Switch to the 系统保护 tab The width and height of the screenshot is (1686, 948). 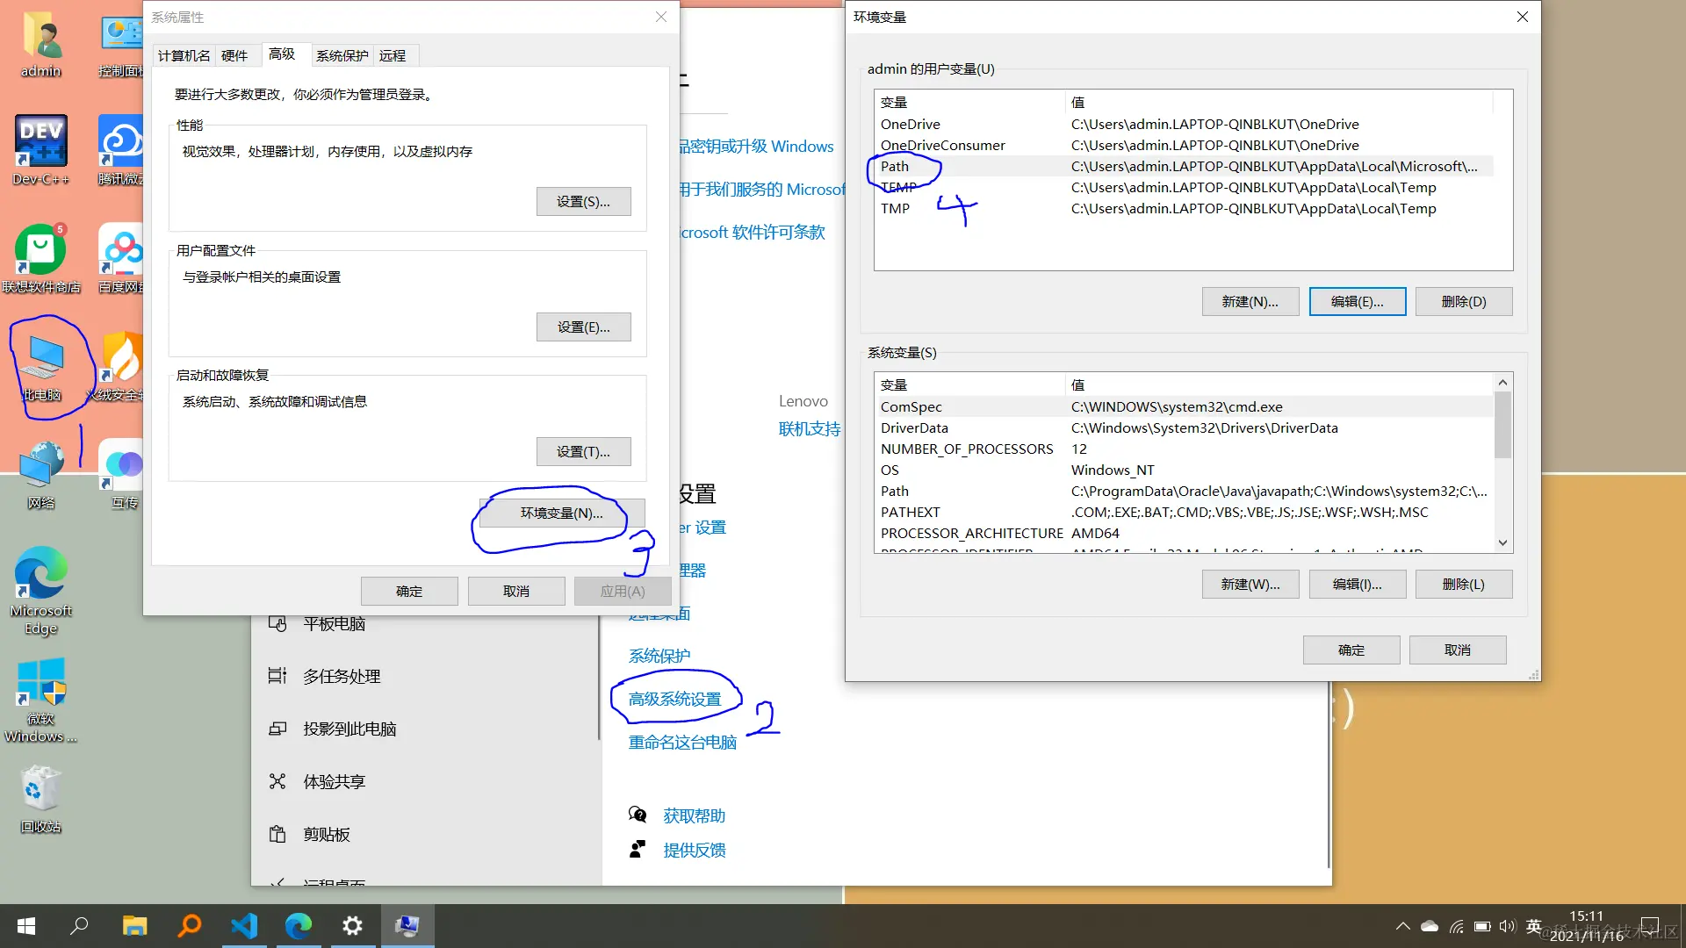(342, 55)
